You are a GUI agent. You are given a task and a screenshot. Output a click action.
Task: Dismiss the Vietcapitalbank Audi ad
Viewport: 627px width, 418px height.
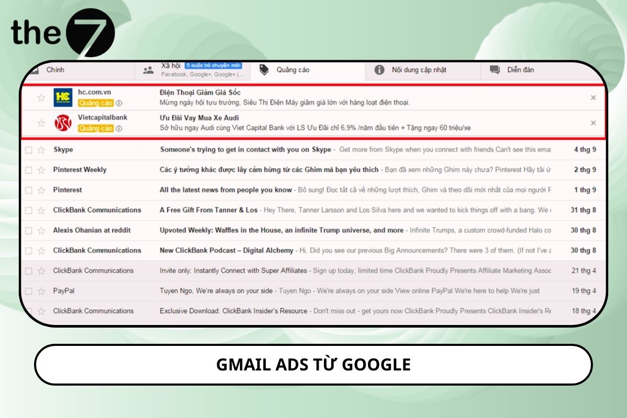tap(593, 123)
